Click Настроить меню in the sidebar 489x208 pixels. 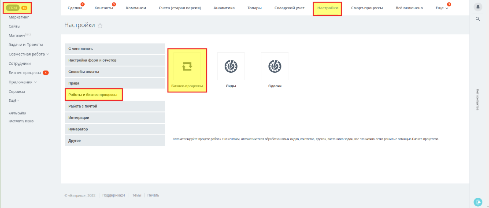pos(21,121)
